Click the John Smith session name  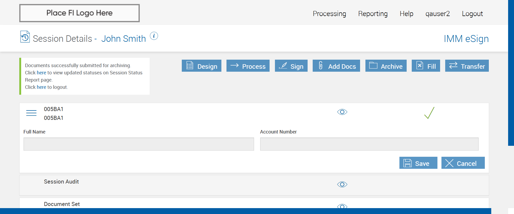click(123, 39)
